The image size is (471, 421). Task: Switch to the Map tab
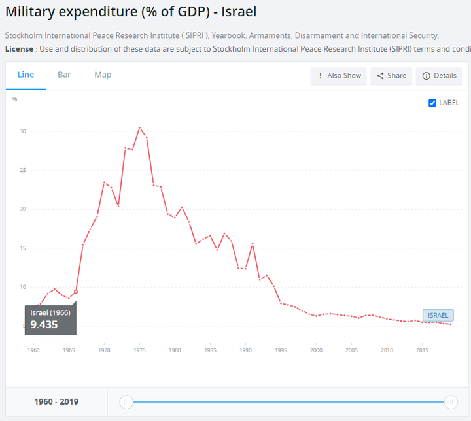pos(103,75)
